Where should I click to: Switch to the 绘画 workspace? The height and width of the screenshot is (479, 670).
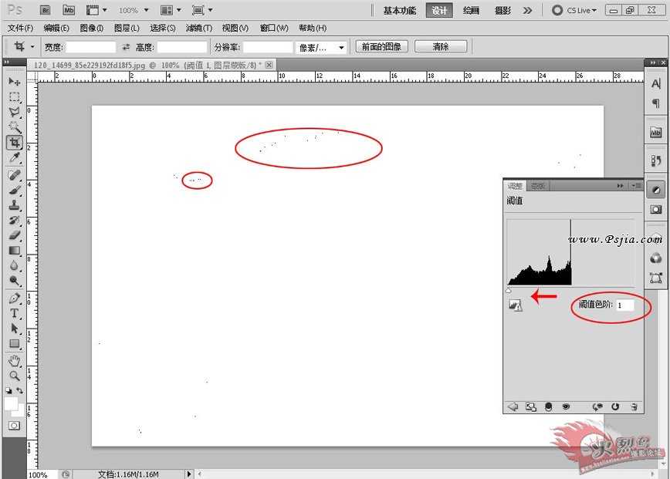click(x=471, y=11)
